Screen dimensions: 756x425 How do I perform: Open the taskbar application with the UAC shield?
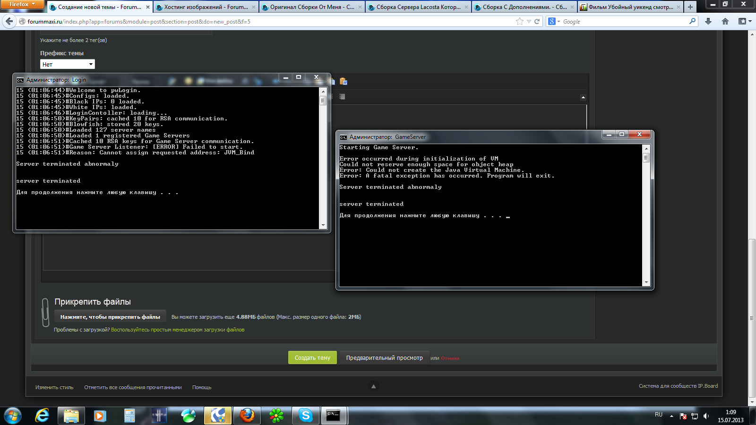pos(218,416)
